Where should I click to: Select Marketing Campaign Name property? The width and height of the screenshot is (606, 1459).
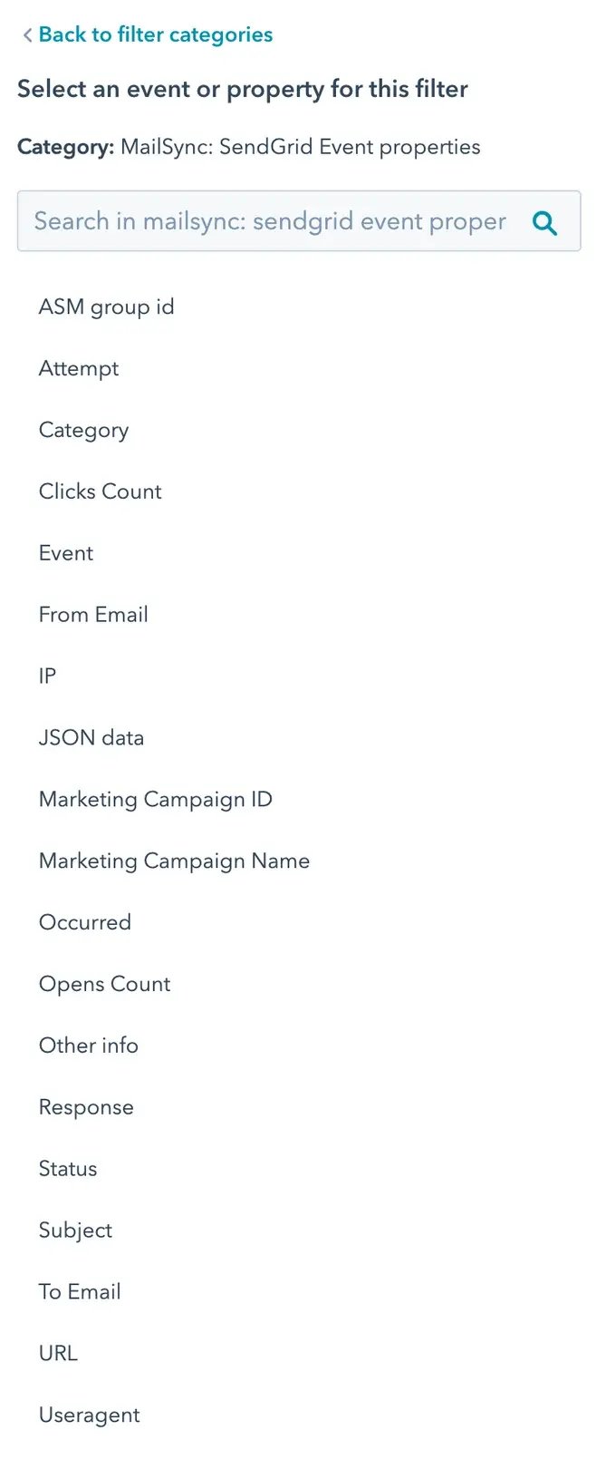[x=174, y=861]
